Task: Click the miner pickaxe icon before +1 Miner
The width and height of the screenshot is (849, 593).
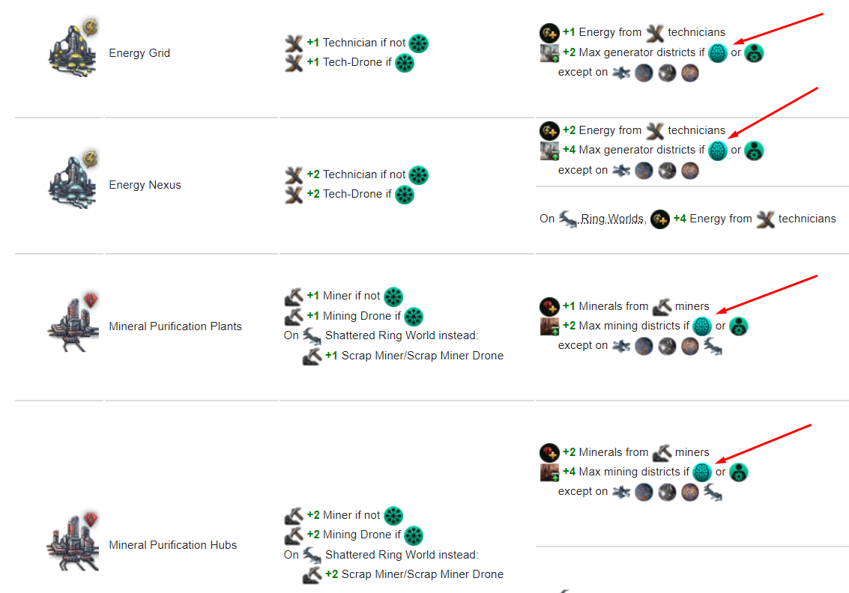Action: (x=294, y=296)
